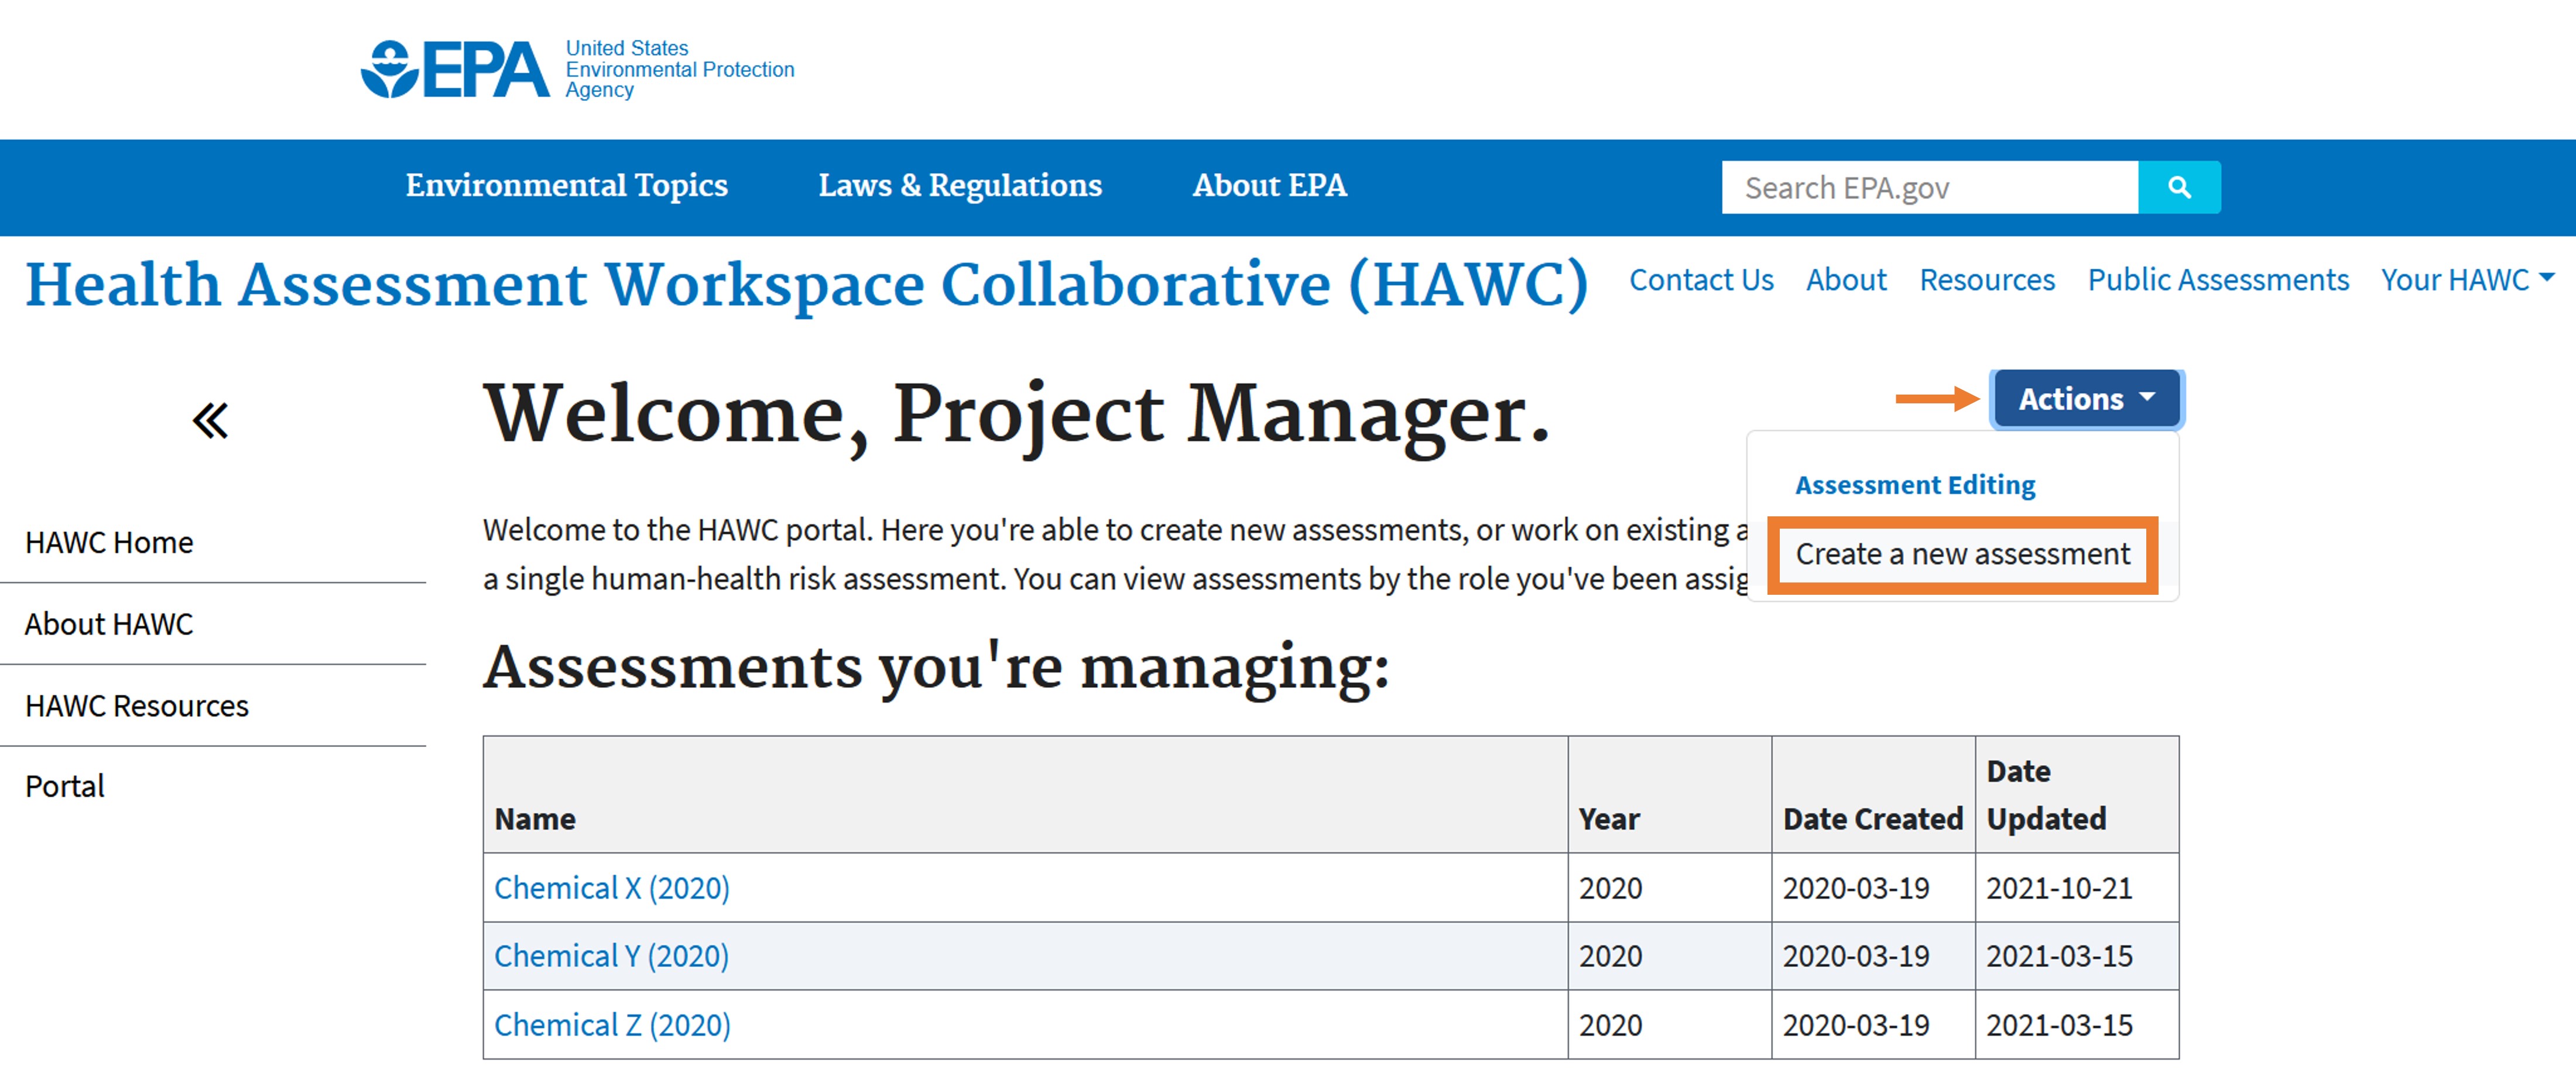Open the About header link
Screen dimensions: 2576x1076
tap(1845, 280)
